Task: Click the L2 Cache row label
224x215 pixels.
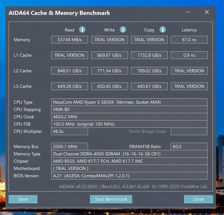Action: pyautogui.click(x=23, y=71)
